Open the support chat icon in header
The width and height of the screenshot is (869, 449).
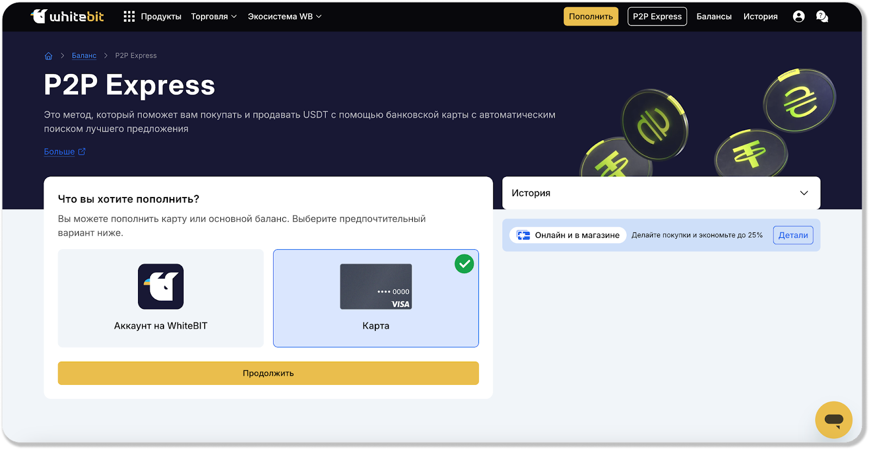tap(822, 16)
